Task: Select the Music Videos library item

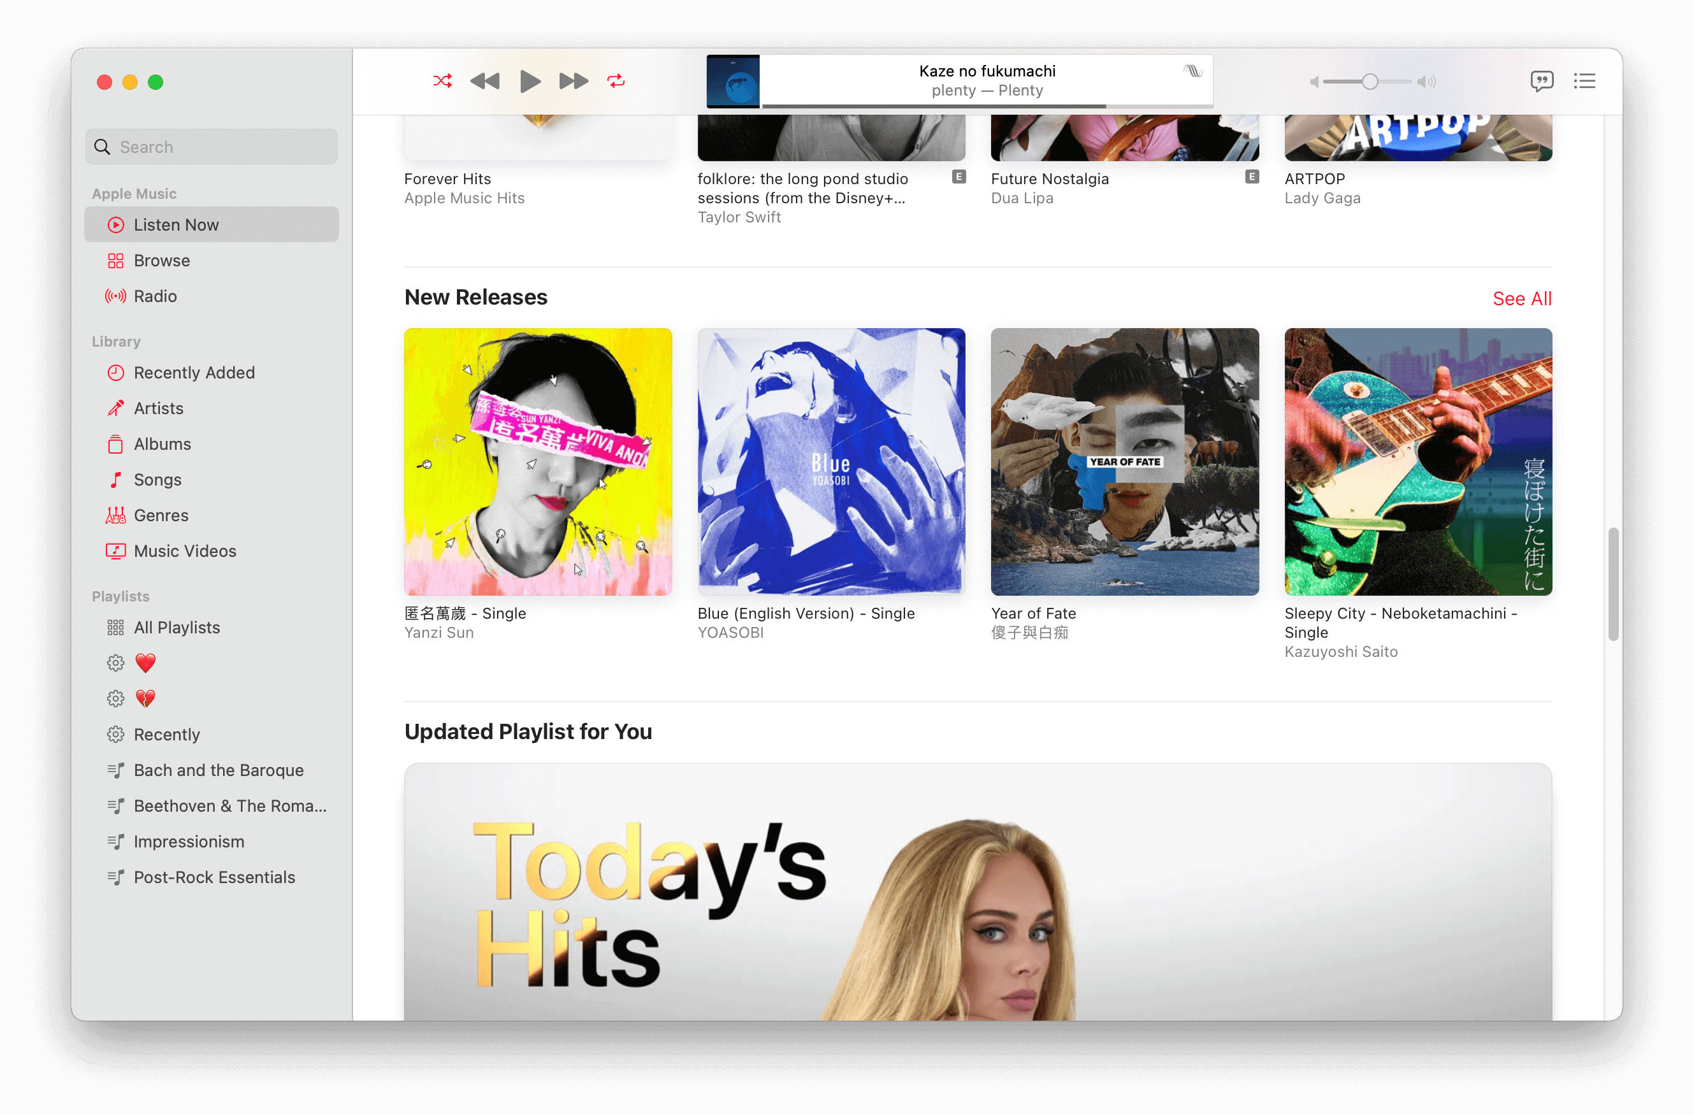Action: pos(184,550)
